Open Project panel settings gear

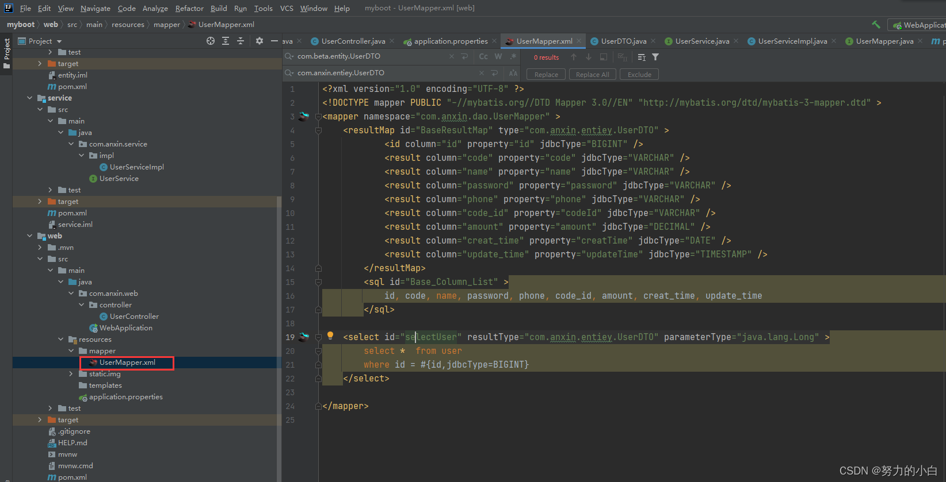coord(260,41)
